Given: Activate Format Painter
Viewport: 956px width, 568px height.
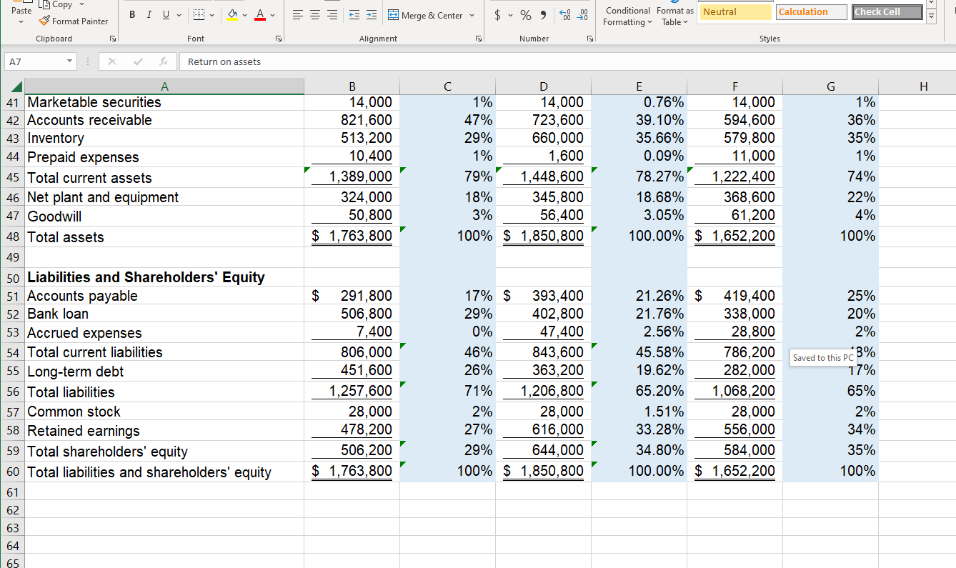Looking at the screenshot, I should [74, 21].
